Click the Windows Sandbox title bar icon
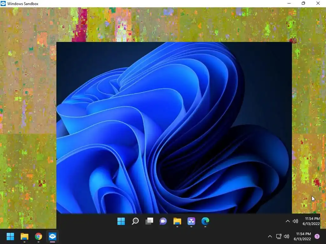The image size is (326, 244). pos(3,3)
